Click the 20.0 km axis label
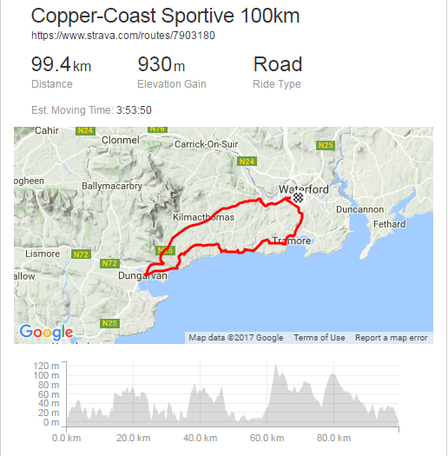This screenshot has height=456, width=448. click(x=134, y=438)
